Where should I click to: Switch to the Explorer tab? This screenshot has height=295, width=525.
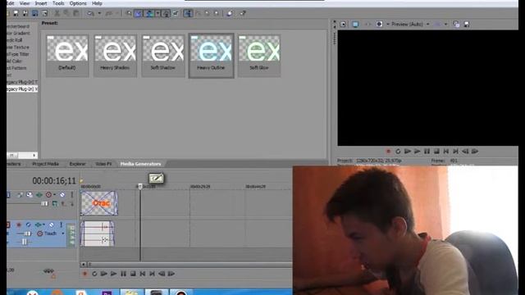point(77,164)
